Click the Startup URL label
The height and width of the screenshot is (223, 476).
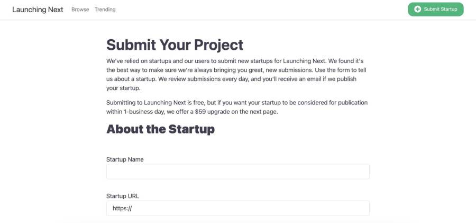pyautogui.click(x=123, y=196)
